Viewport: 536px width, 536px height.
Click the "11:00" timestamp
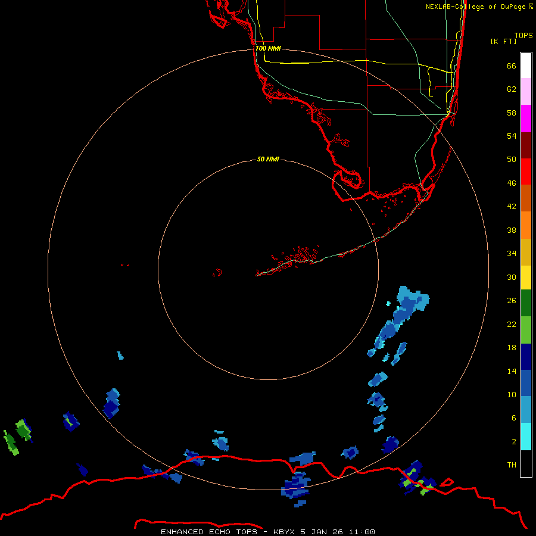click(362, 532)
